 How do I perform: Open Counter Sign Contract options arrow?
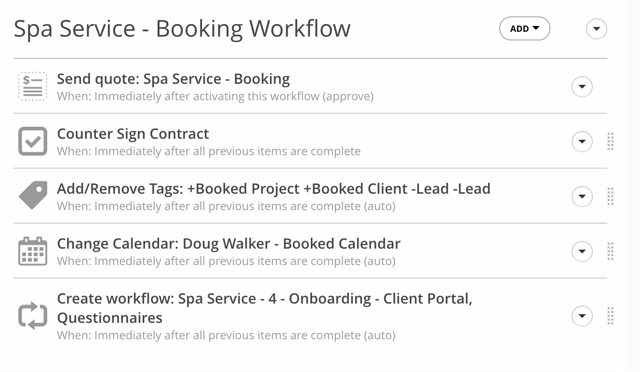coord(582,142)
